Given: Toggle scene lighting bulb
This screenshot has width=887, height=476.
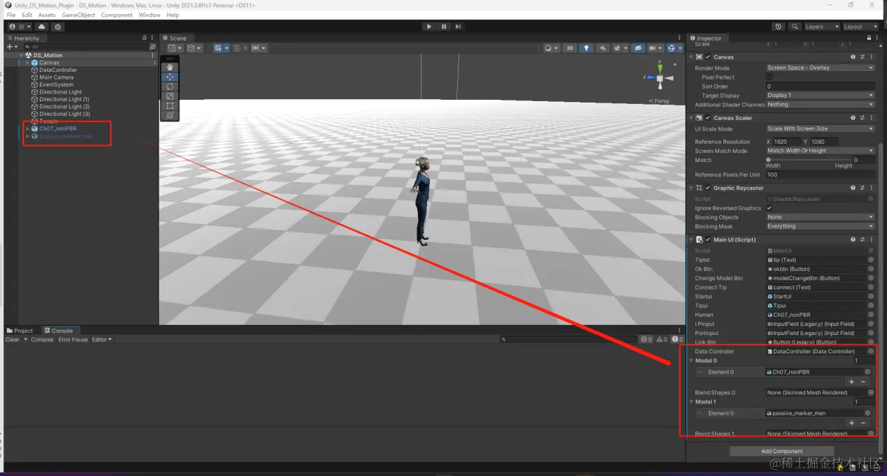Looking at the screenshot, I should [586, 48].
